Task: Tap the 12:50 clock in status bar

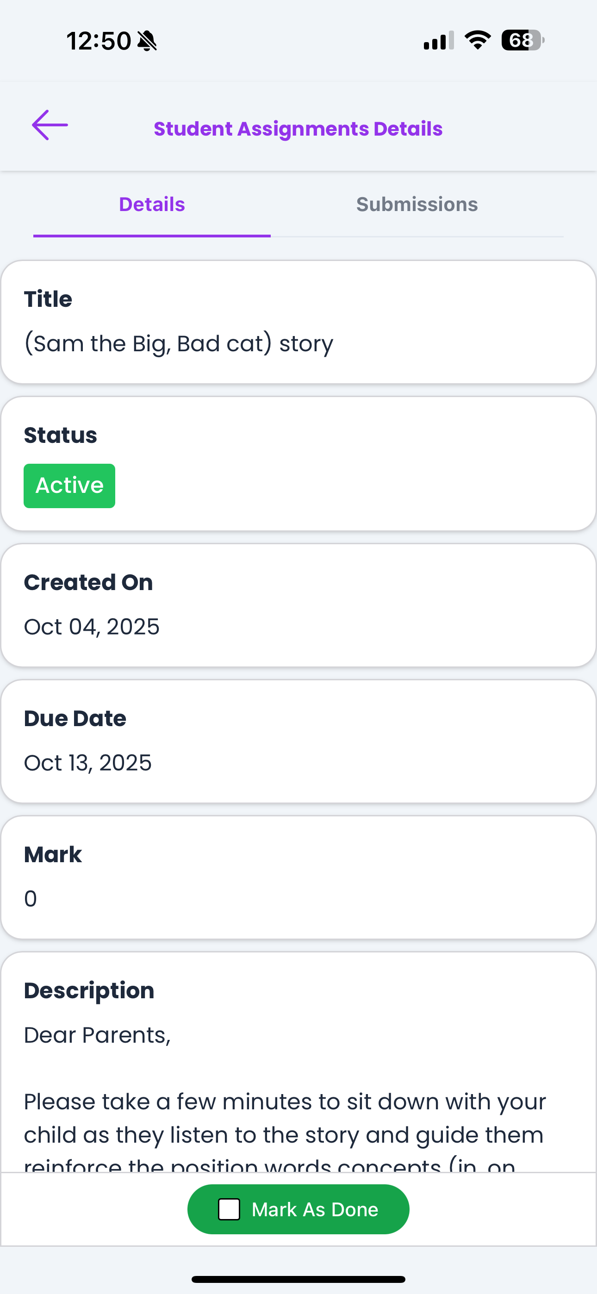Action: pyautogui.click(x=99, y=41)
